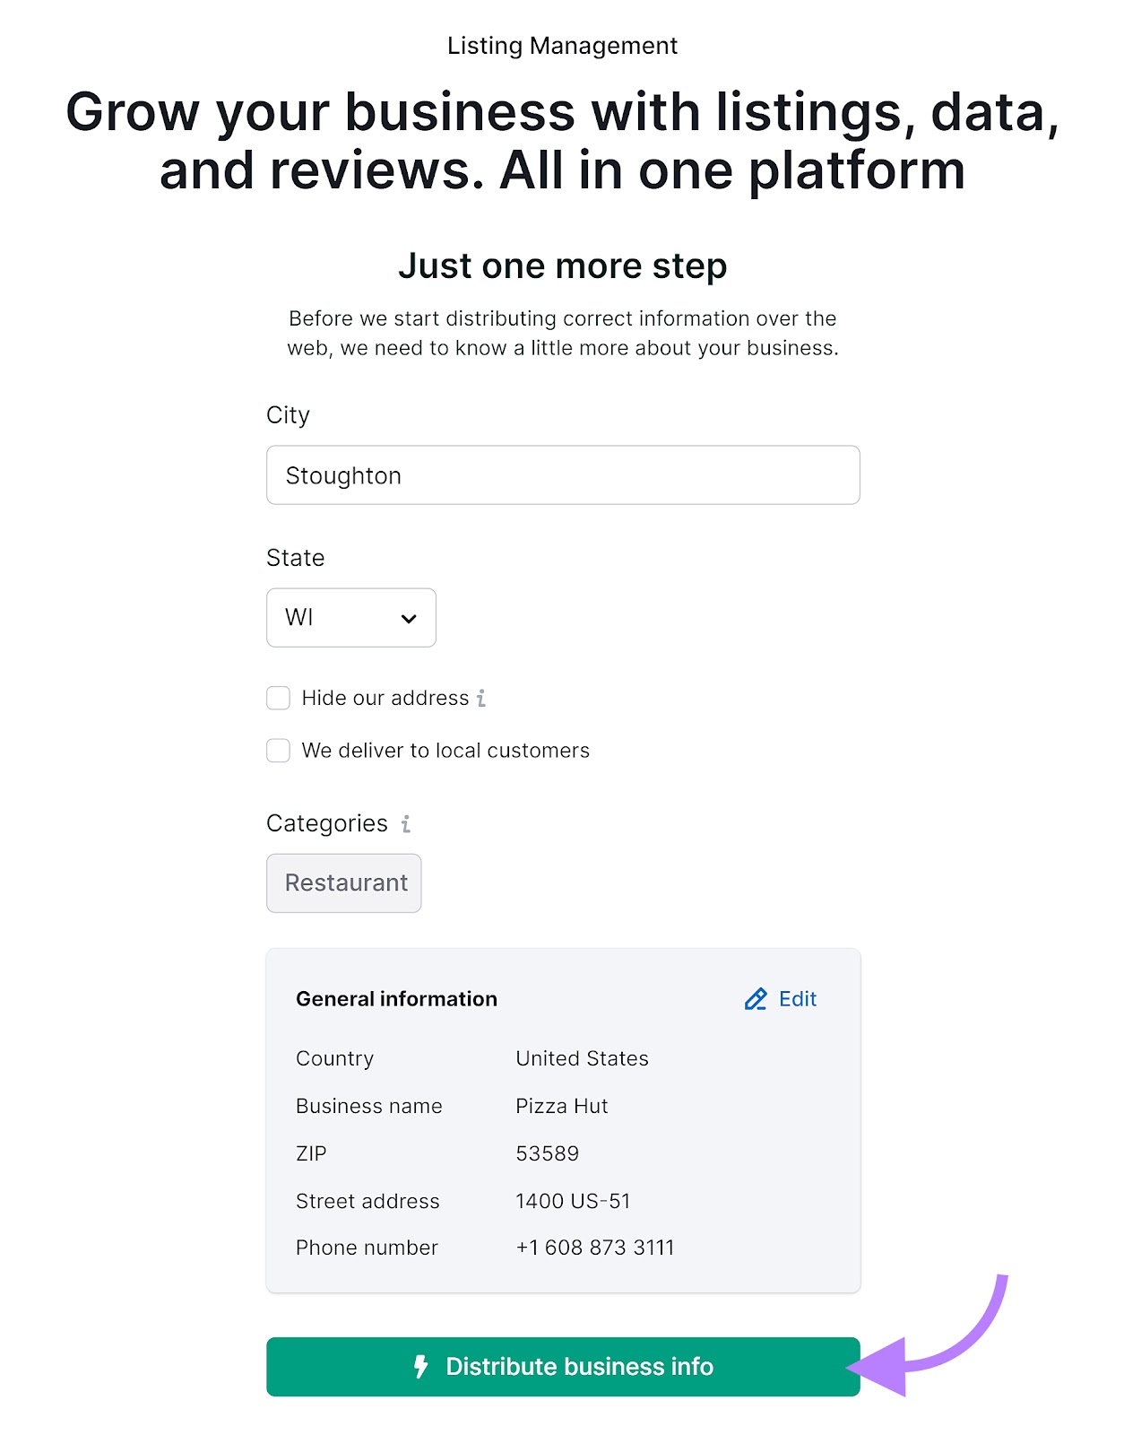
Task: Click the General information card header
Action: pos(396,998)
